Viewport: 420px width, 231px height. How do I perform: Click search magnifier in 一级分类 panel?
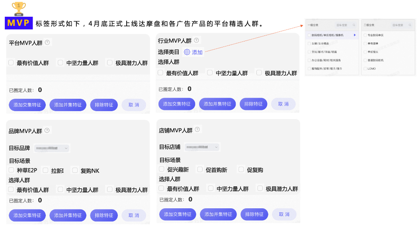(354, 25)
